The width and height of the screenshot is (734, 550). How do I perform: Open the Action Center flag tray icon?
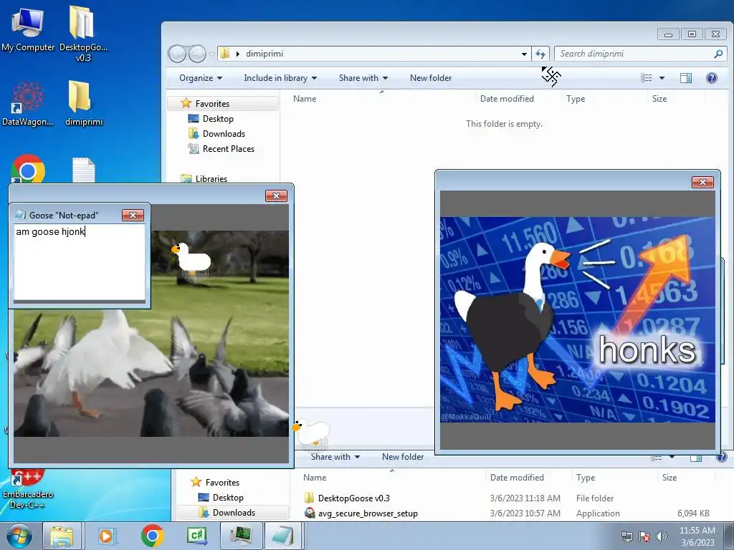click(x=644, y=536)
